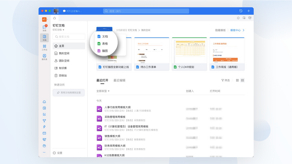Open the 模板中心 template center link
The image size is (292, 164).
(x=235, y=30)
